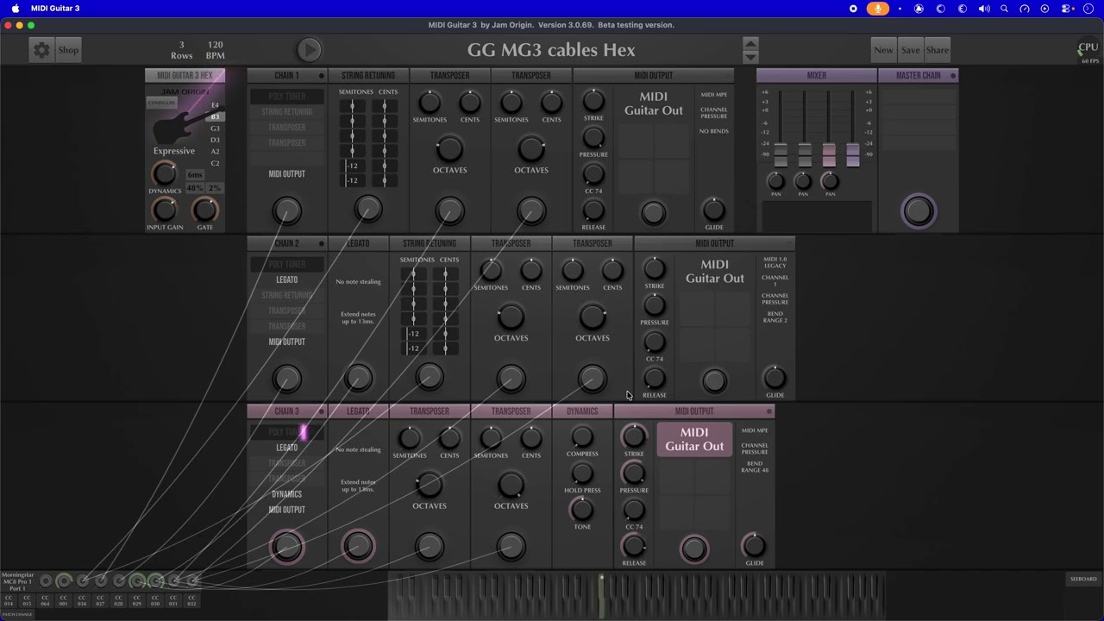Image resolution: width=1104 pixels, height=621 pixels.
Task: Click the Seaboard label
Action: [1083, 579]
